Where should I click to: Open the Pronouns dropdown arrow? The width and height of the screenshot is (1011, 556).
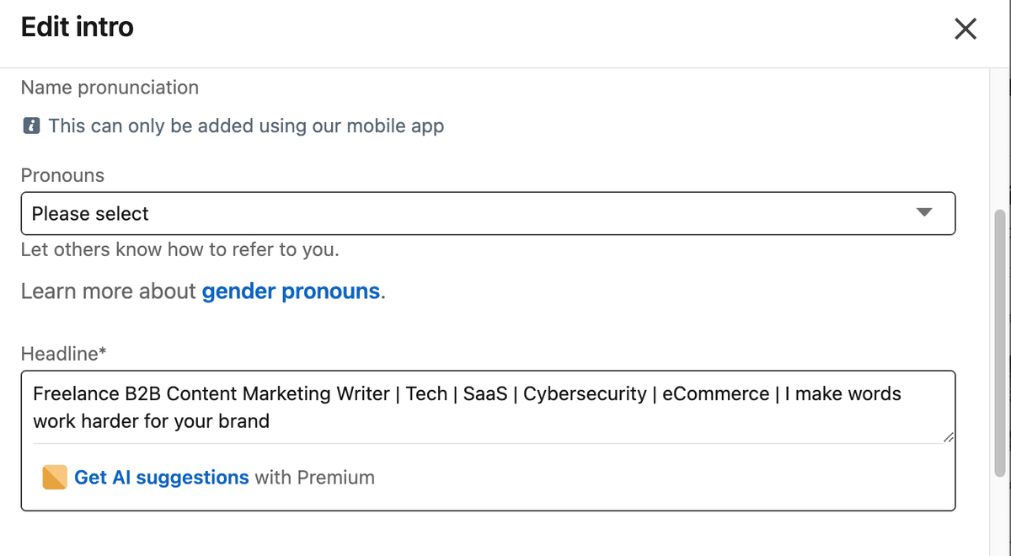click(924, 212)
